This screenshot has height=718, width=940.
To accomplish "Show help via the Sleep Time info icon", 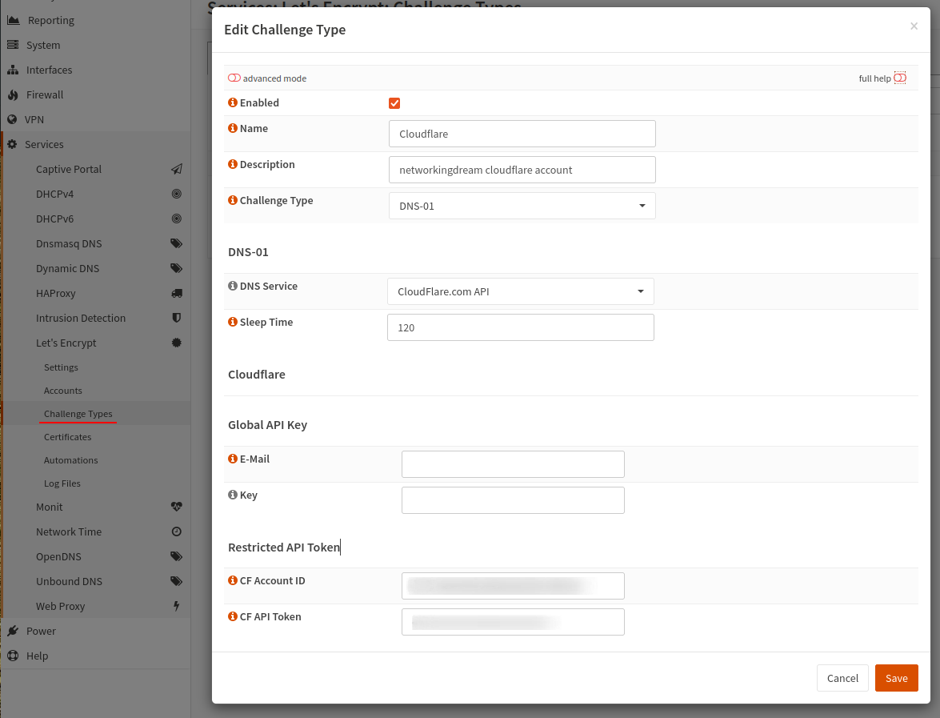I will coord(233,322).
